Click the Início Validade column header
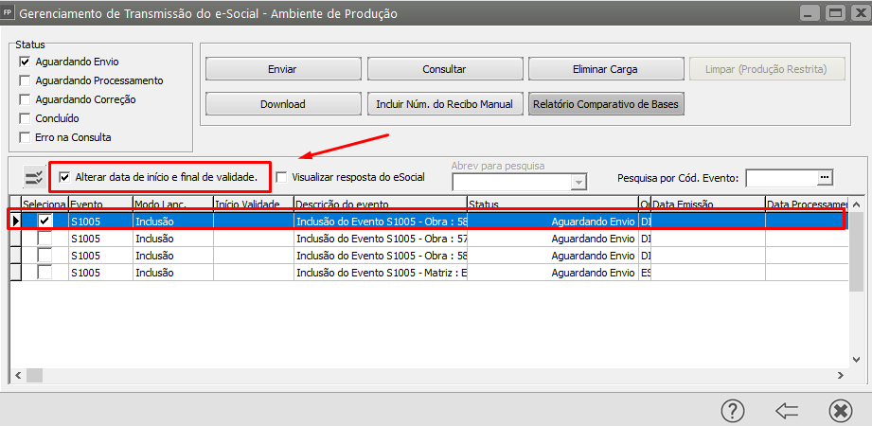Screen dimensions: 872x426 coord(254,204)
